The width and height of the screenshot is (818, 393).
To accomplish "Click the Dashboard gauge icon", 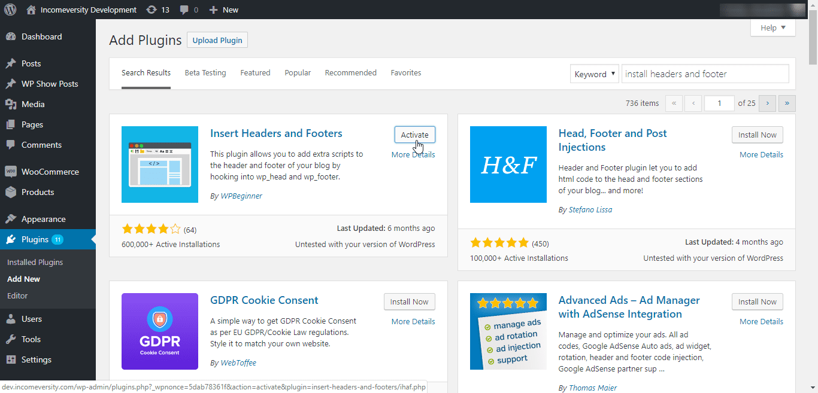I will click(11, 36).
